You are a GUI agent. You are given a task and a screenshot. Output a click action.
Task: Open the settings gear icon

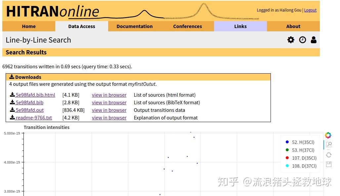point(291,40)
